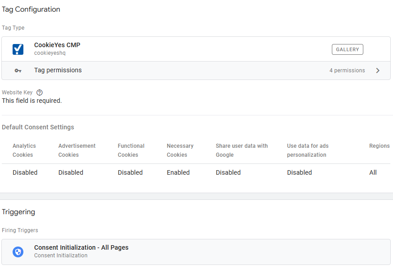Open the Consent Initialization - All Pages trigger
The image size is (393, 269).
[x=81, y=247]
